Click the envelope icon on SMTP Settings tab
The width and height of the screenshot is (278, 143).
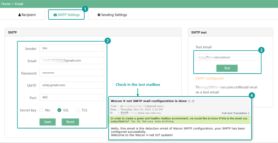click(x=55, y=15)
